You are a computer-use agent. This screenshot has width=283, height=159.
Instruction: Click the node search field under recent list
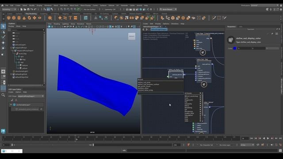(x=161, y=93)
